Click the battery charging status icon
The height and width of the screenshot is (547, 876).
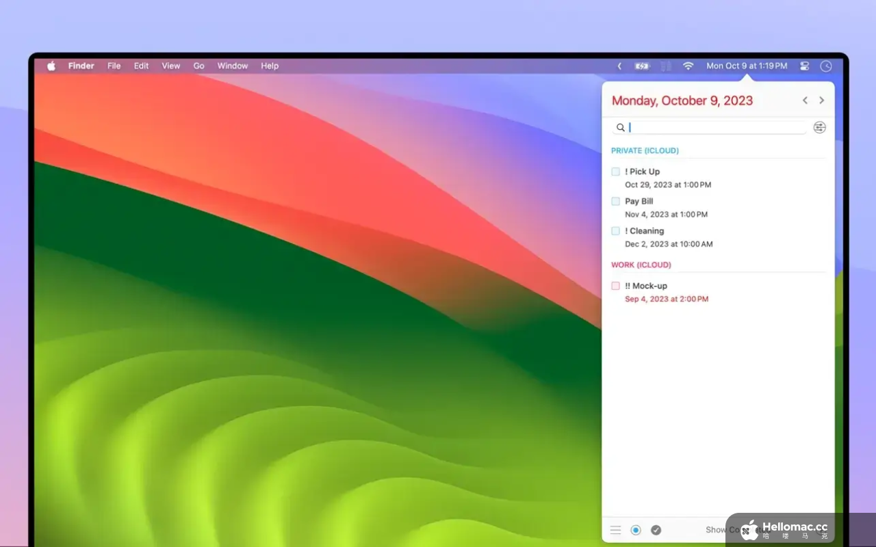coord(642,66)
